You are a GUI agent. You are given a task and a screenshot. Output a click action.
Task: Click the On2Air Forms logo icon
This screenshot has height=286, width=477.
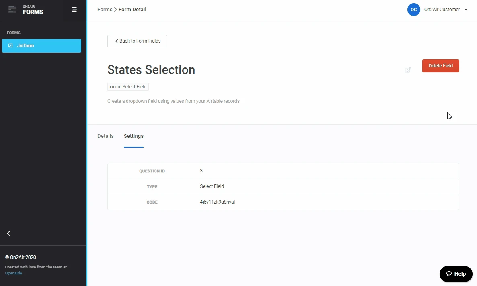coord(12,10)
